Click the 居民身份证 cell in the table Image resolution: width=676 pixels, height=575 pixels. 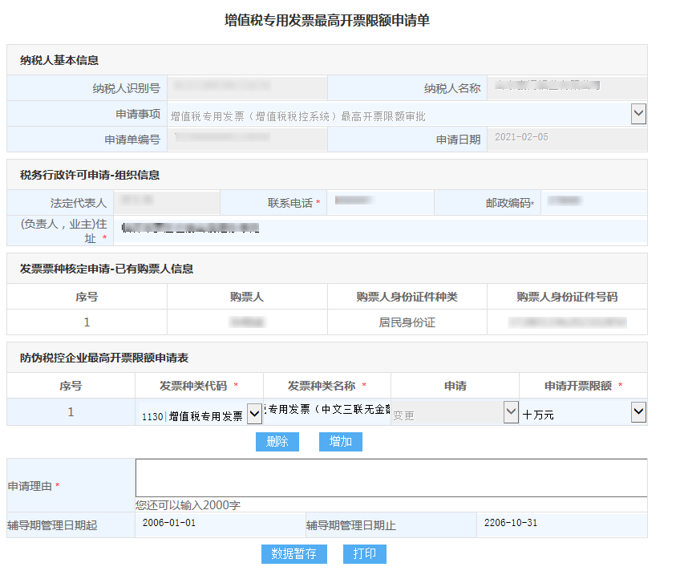click(407, 322)
